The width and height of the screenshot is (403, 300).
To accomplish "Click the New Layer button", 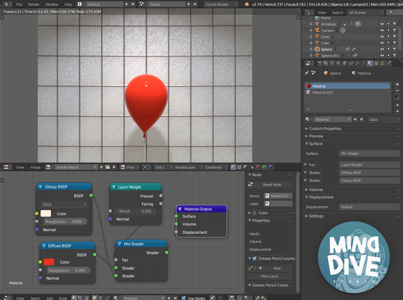I will [x=270, y=276].
